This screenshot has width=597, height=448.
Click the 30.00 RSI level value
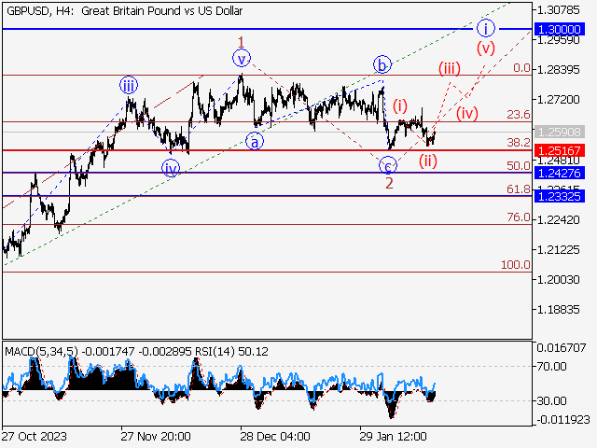click(551, 400)
